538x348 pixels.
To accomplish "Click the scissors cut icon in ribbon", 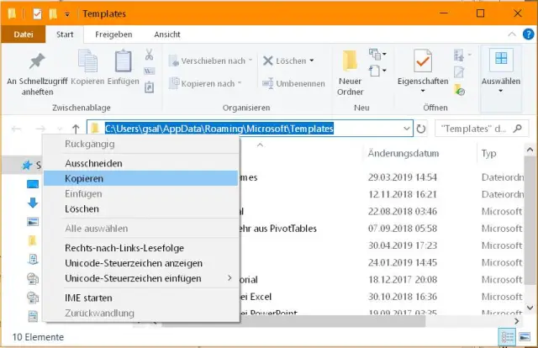I will pos(150,55).
